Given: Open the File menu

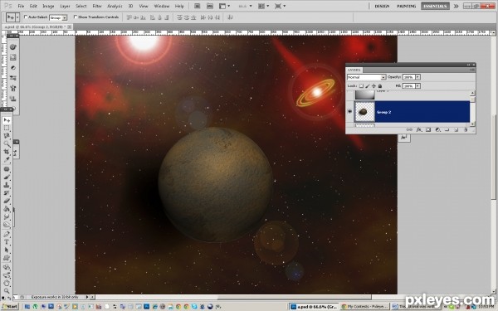Looking at the screenshot, I should coord(21,6).
